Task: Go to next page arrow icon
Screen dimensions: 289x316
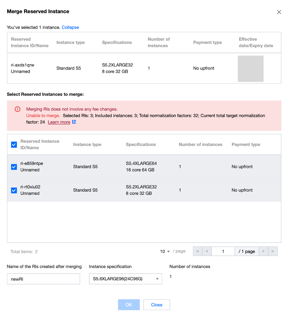Action: click(x=263, y=251)
